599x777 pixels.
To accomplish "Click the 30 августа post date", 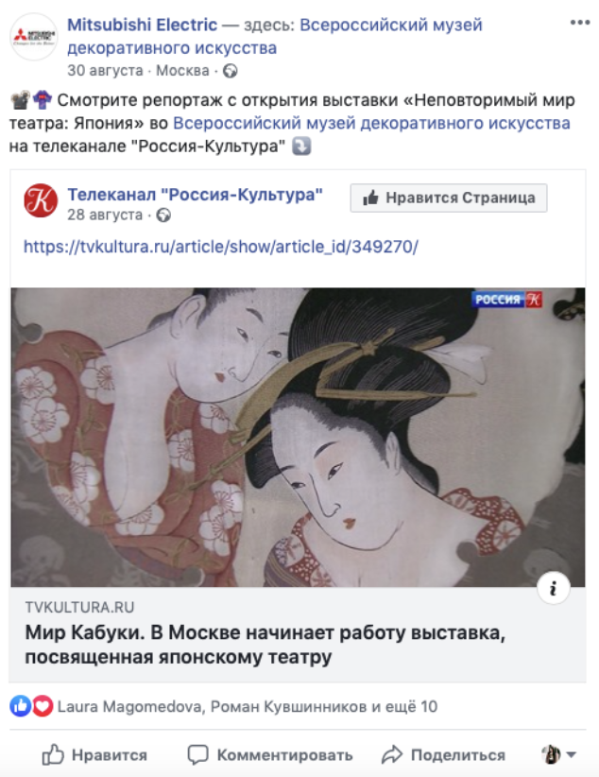I will coord(105,71).
